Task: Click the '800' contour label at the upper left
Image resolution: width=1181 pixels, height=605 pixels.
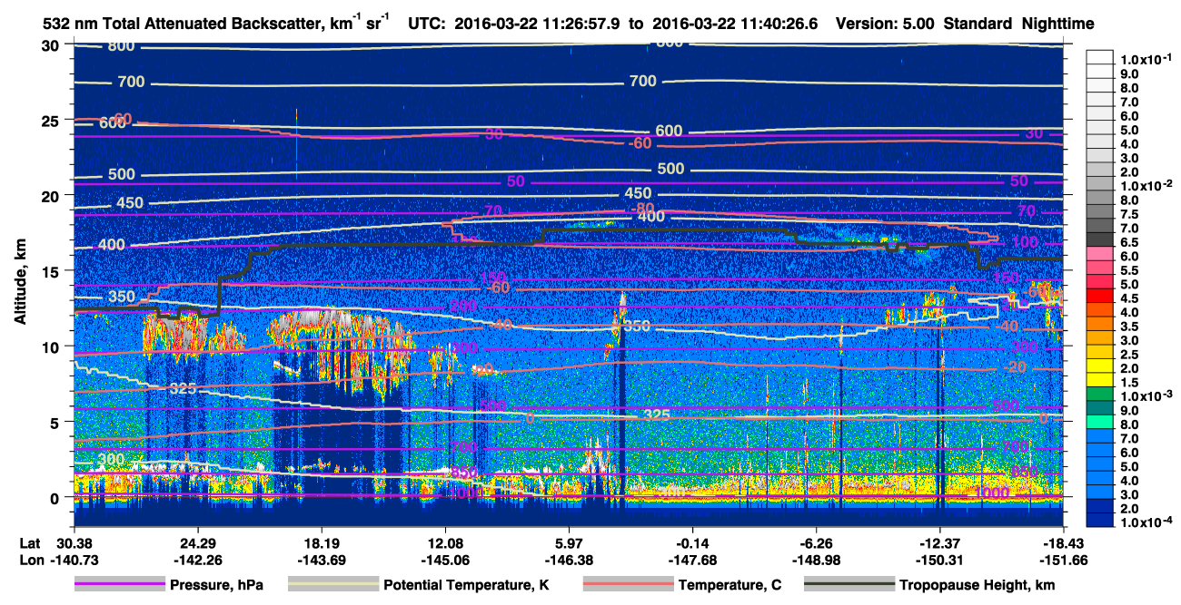Action: pyautogui.click(x=120, y=46)
